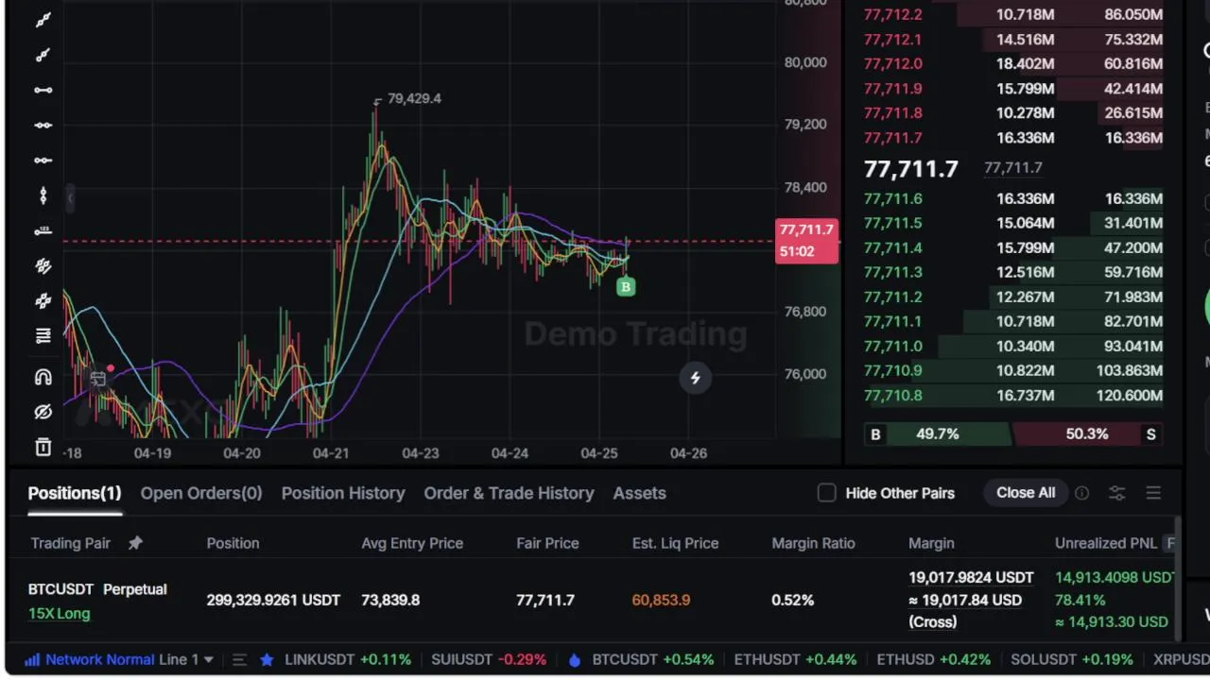Click the red 77,711.7 current price label on the axis
Screen dimensions: 1210x680
[806, 240]
